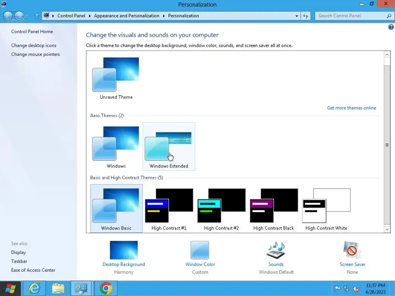Expand arrow after Appearance and Personalization

click(x=164, y=16)
